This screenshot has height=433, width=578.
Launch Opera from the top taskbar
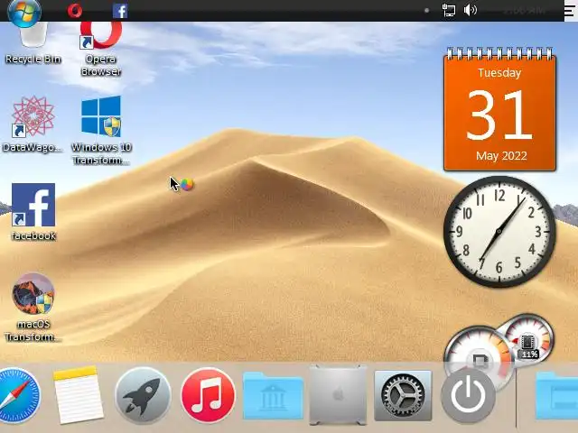coord(75,11)
